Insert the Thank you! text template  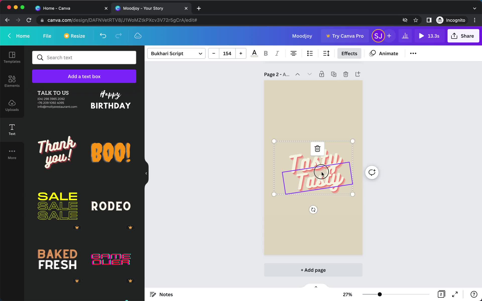coord(57,152)
